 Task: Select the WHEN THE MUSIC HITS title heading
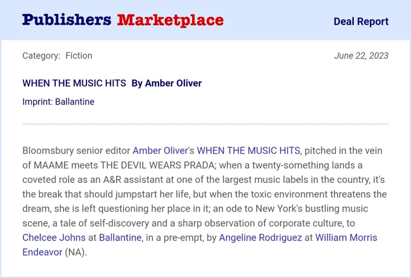74,83
